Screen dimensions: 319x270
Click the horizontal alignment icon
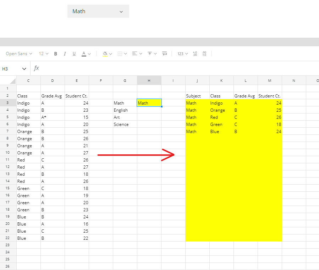click(134, 54)
